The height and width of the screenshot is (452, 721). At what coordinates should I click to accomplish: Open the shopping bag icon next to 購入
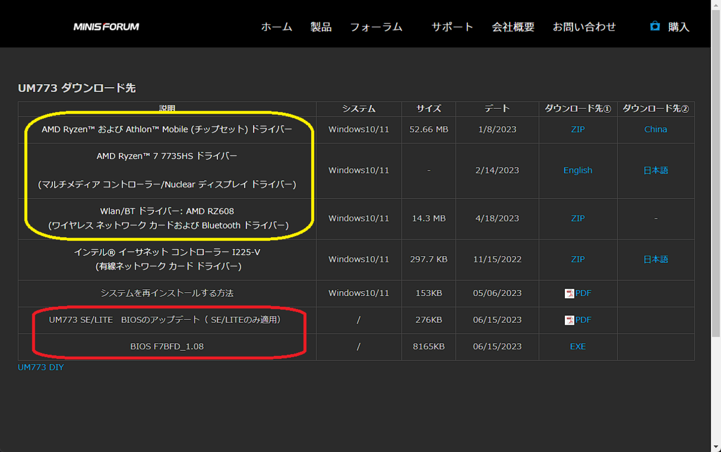click(x=655, y=26)
